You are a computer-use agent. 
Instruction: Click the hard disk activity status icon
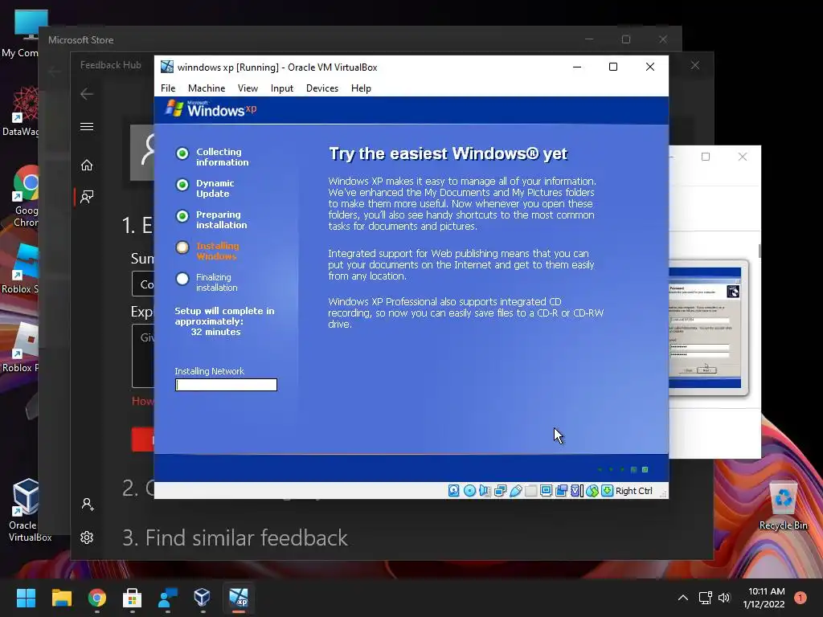click(454, 491)
